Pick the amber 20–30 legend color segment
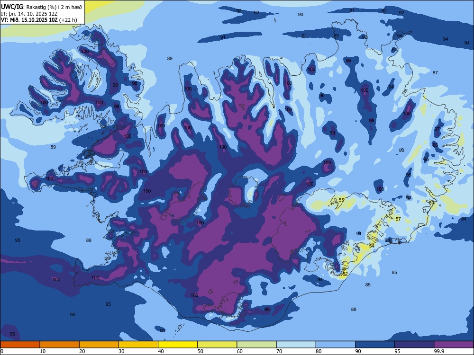This screenshot has height=355, width=474. (99, 345)
